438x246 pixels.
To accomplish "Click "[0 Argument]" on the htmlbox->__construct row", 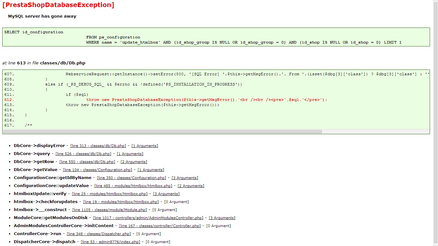I will click(164, 210).
